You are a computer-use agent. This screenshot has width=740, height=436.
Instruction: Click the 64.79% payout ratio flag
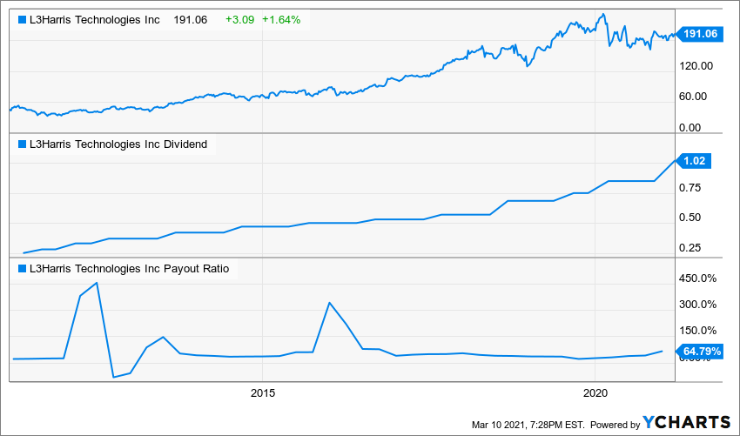(x=699, y=352)
